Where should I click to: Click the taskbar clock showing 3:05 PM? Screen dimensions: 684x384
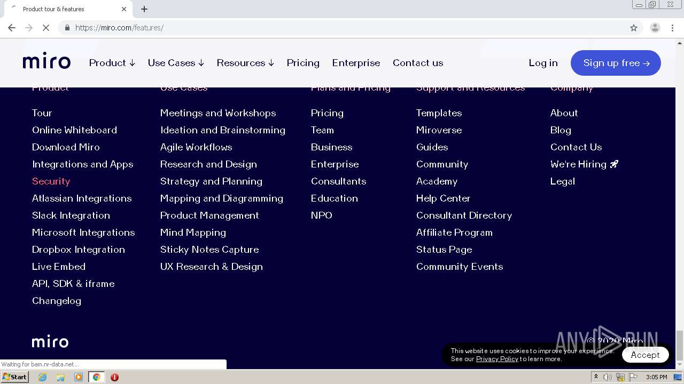tap(656, 377)
